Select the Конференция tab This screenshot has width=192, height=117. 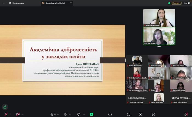(16, 3)
